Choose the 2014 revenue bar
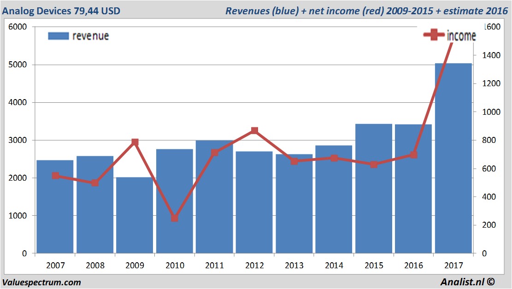Screen dimensions: 512x289 pyautogui.click(x=334, y=199)
